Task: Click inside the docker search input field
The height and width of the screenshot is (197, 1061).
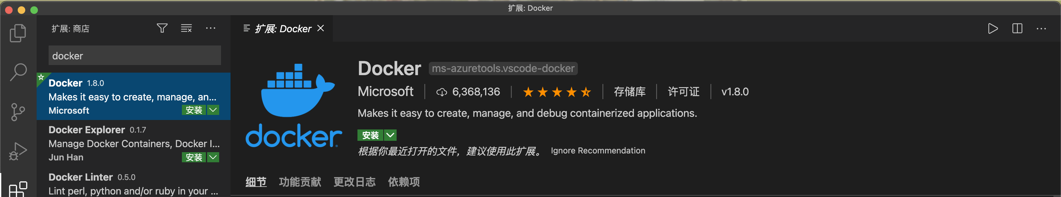Action: pyautogui.click(x=134, y=55)
